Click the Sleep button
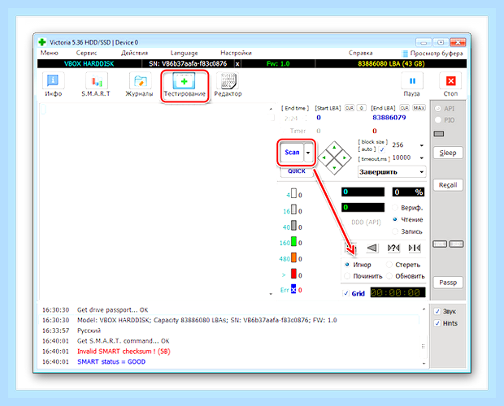Screen dimensions: 504x406 click(448, 153)
